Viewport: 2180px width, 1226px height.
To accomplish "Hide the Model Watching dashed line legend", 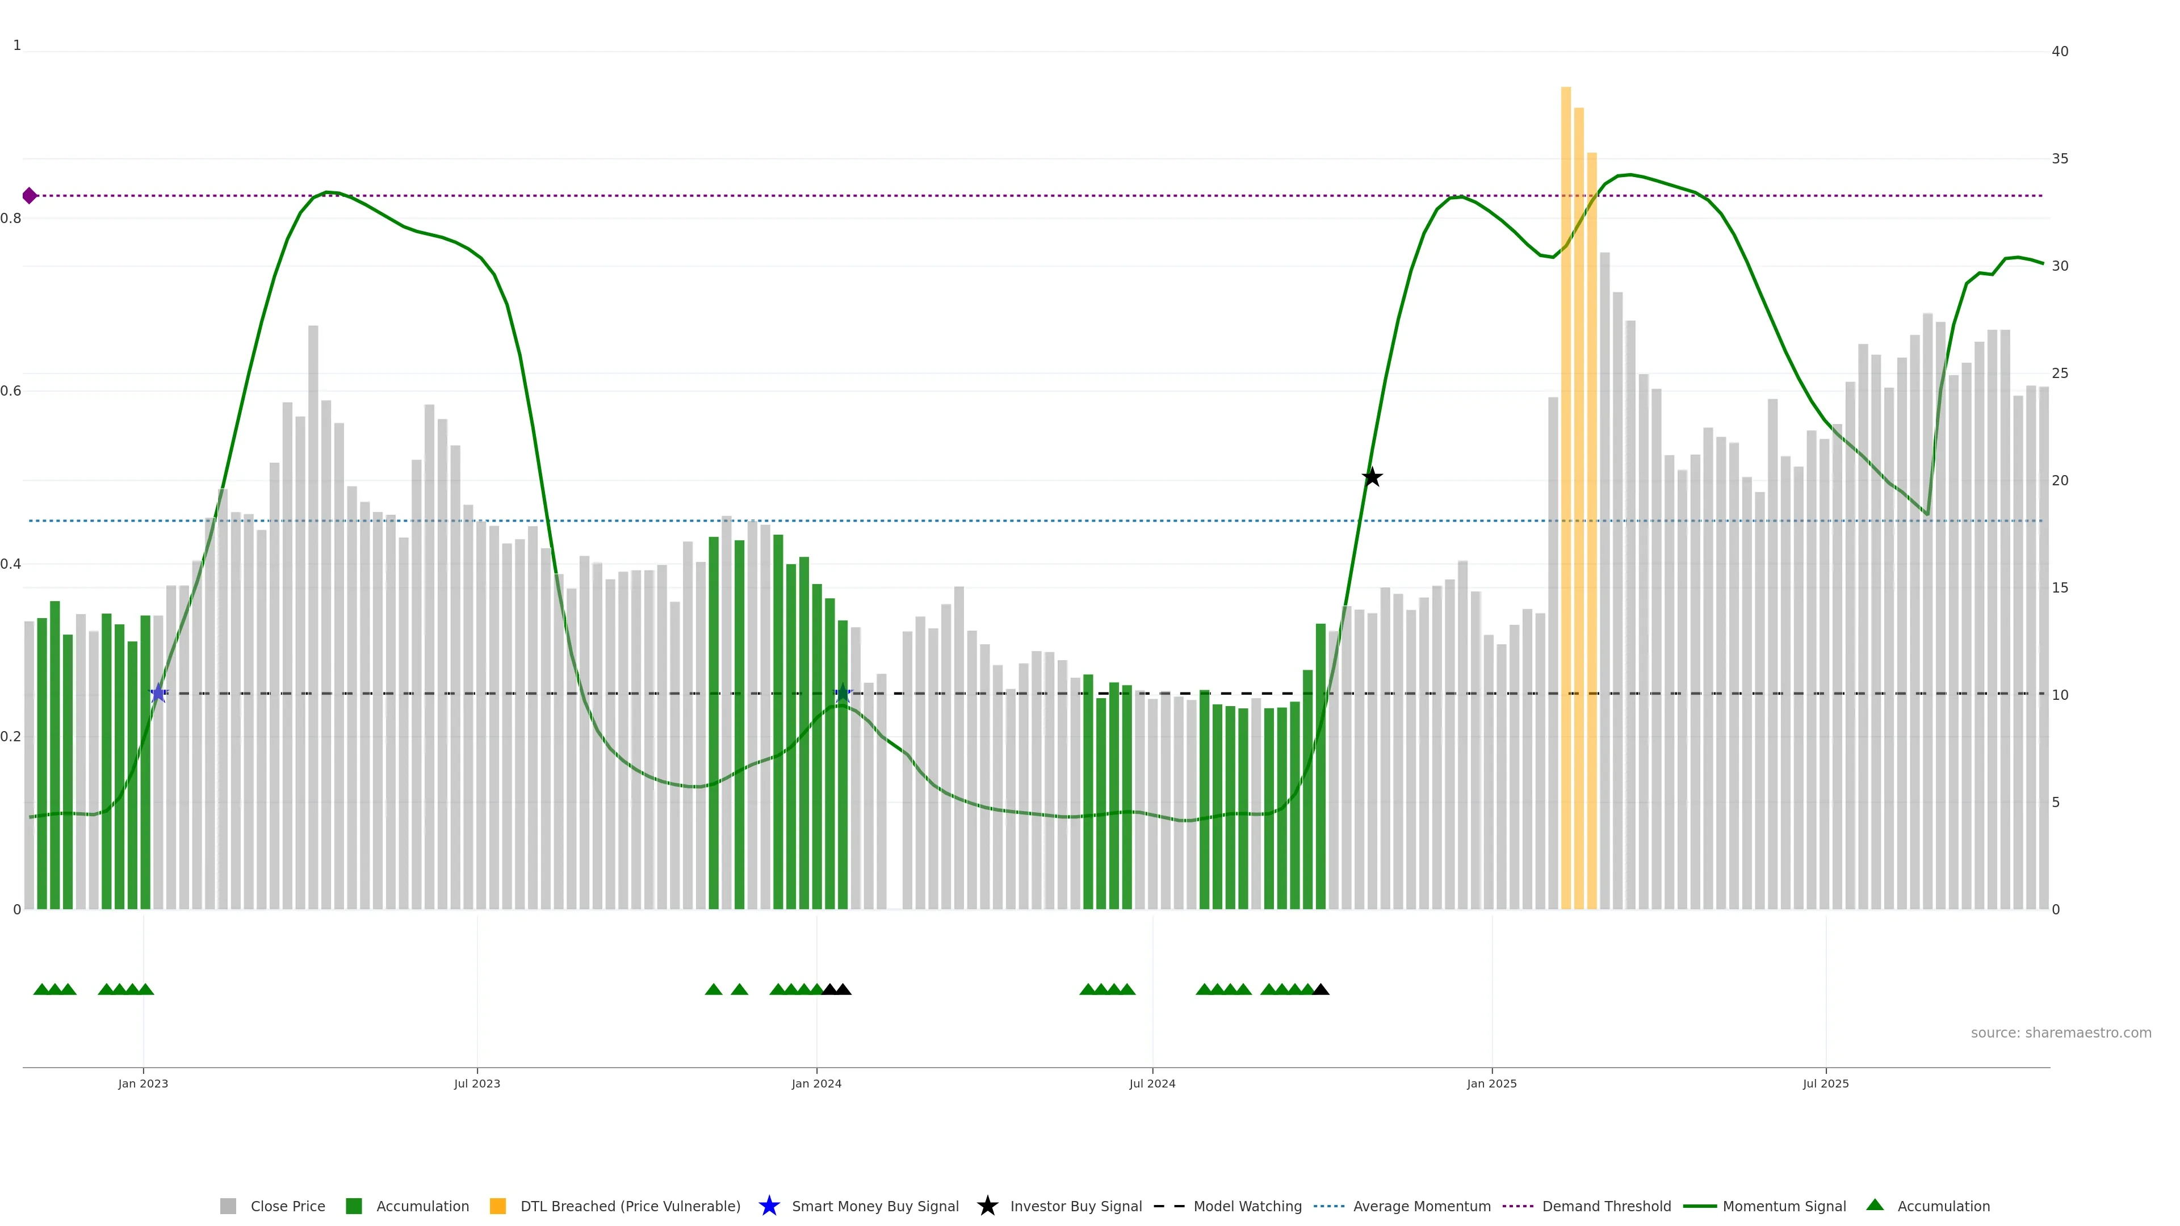I will tap(1227, 1206).
